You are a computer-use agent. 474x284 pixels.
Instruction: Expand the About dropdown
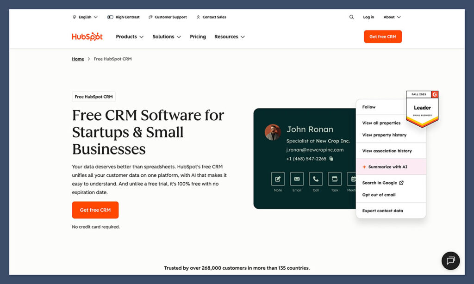click(392, 17)
